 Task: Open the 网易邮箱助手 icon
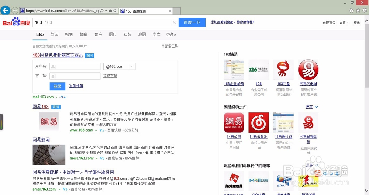pos(308,122)
